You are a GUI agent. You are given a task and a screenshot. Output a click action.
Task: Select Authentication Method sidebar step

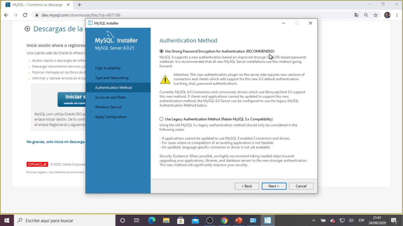coord(118,88)
